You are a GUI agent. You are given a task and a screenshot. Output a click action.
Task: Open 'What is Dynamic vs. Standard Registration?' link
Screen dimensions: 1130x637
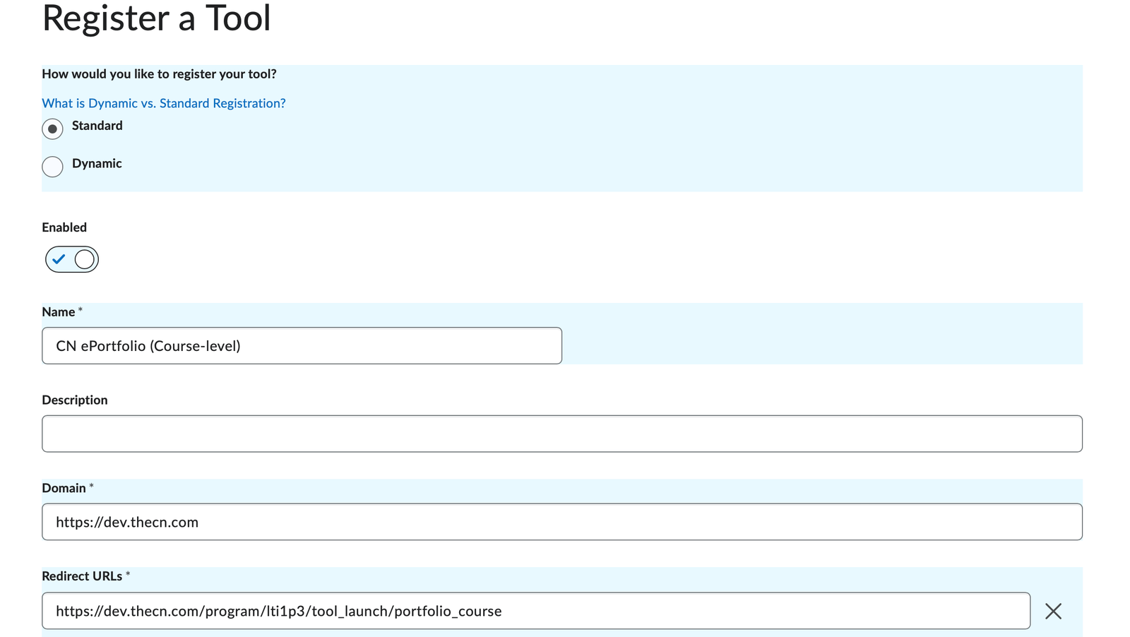point(164,103)
